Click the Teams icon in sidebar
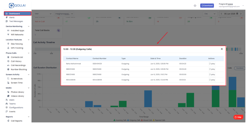Image resolution: width=247 pixels, height=124 pixels. point(7,104)
